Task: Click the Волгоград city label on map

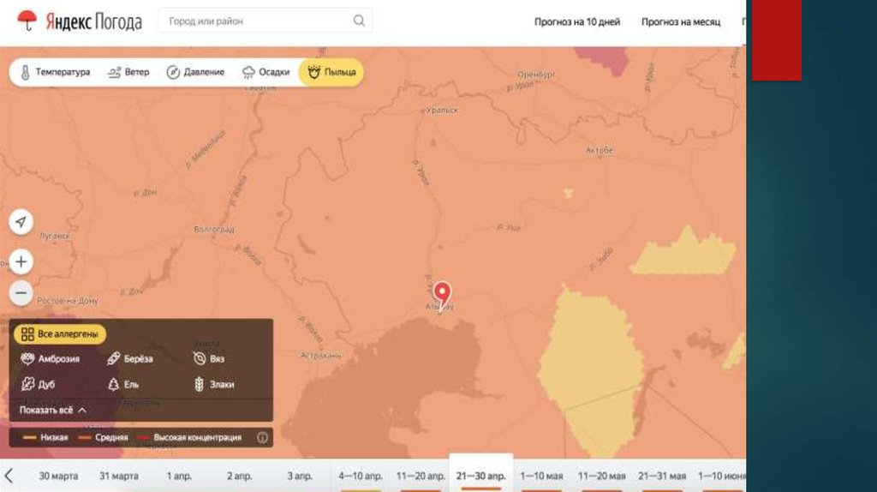Action: (213, 230)
